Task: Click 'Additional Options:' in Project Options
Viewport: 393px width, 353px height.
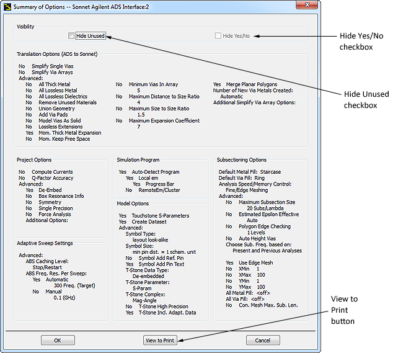Action: point(47,220)
